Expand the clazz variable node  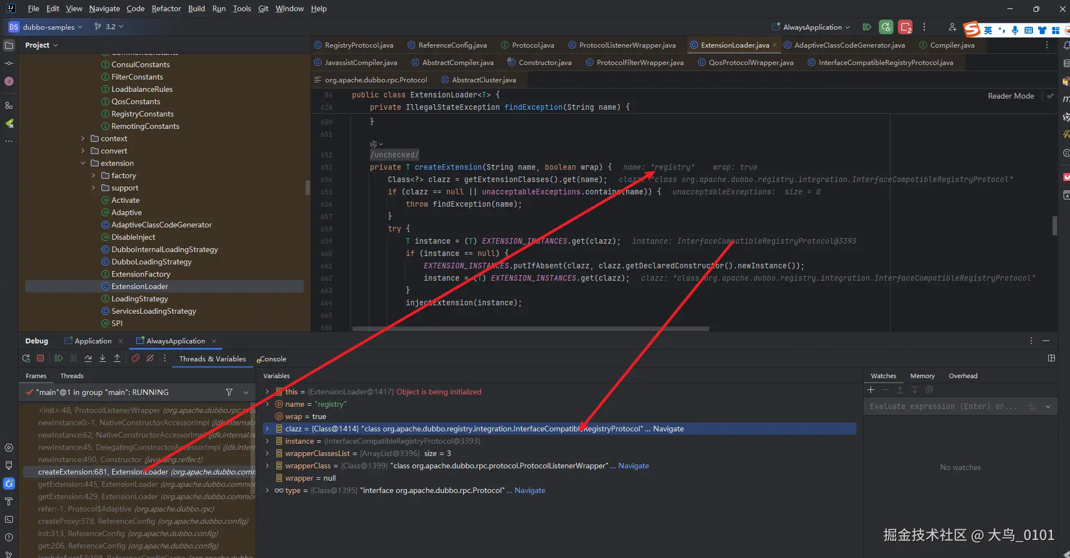[x=267, y=429]
